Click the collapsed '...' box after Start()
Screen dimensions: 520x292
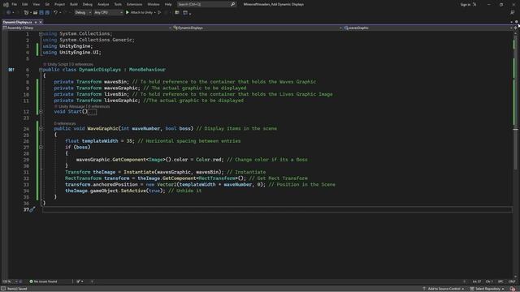point(92,112)
